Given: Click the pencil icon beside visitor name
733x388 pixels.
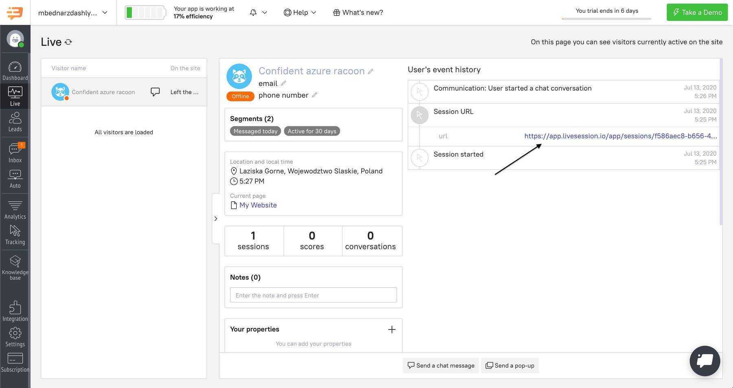Looking at the screenshot, I should pyautogui.click(x=371, y=71).
